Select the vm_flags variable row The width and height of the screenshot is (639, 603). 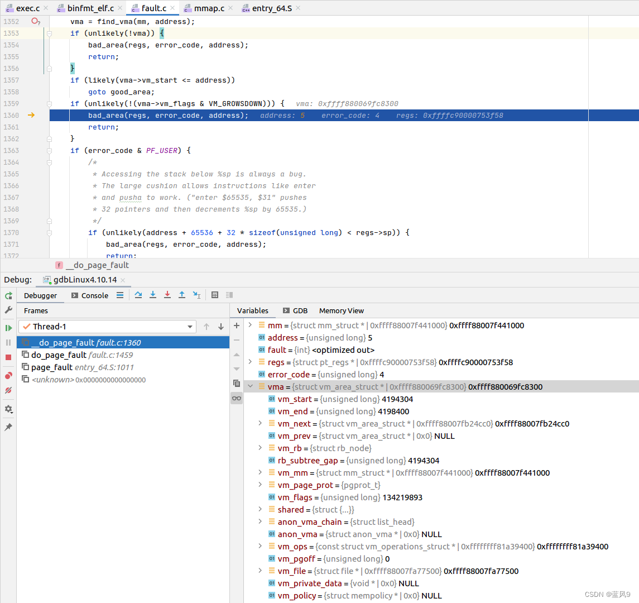tap(441, 497)
